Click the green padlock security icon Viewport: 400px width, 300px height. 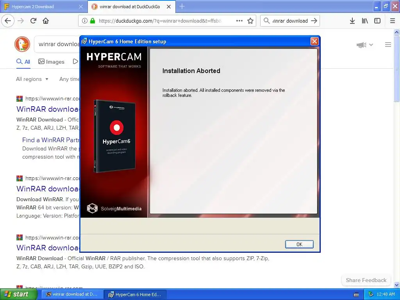93,21
